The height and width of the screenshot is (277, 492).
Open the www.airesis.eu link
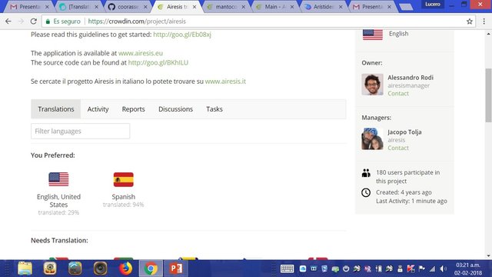(x=141, y=53)
